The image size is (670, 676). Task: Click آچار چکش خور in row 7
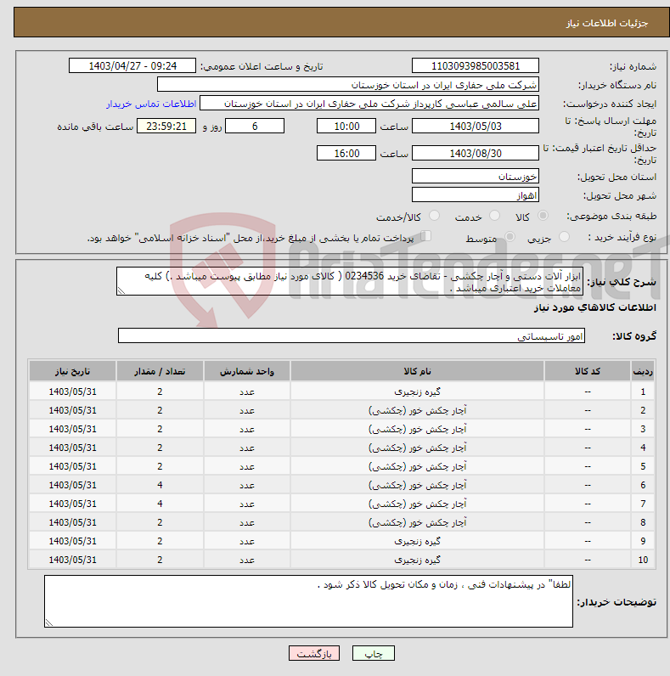pos(417,504)
